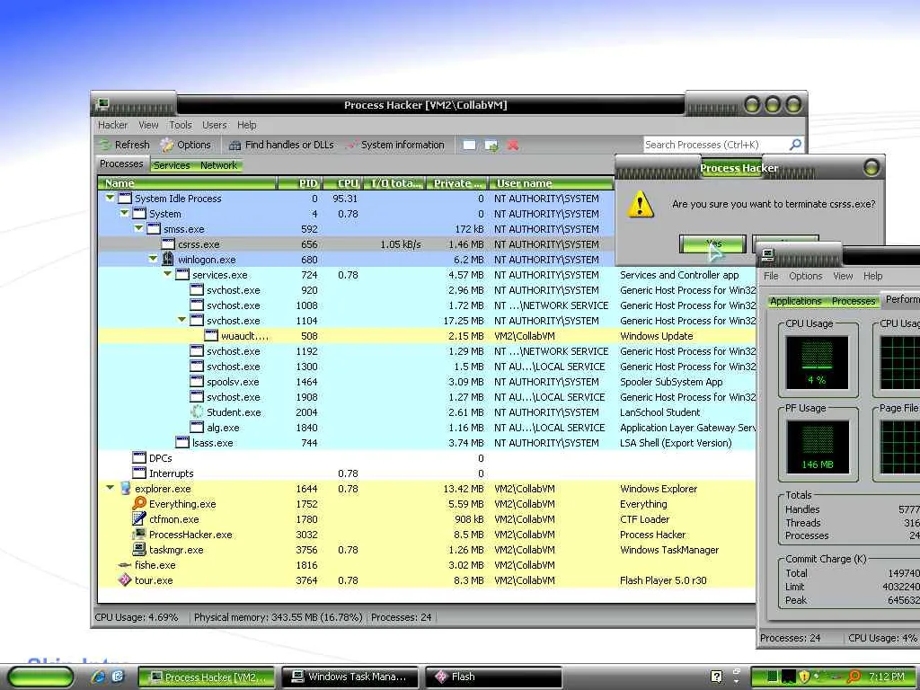Collapse the System process node
This screenshot has width=920, height=690.
coord(124,213)
